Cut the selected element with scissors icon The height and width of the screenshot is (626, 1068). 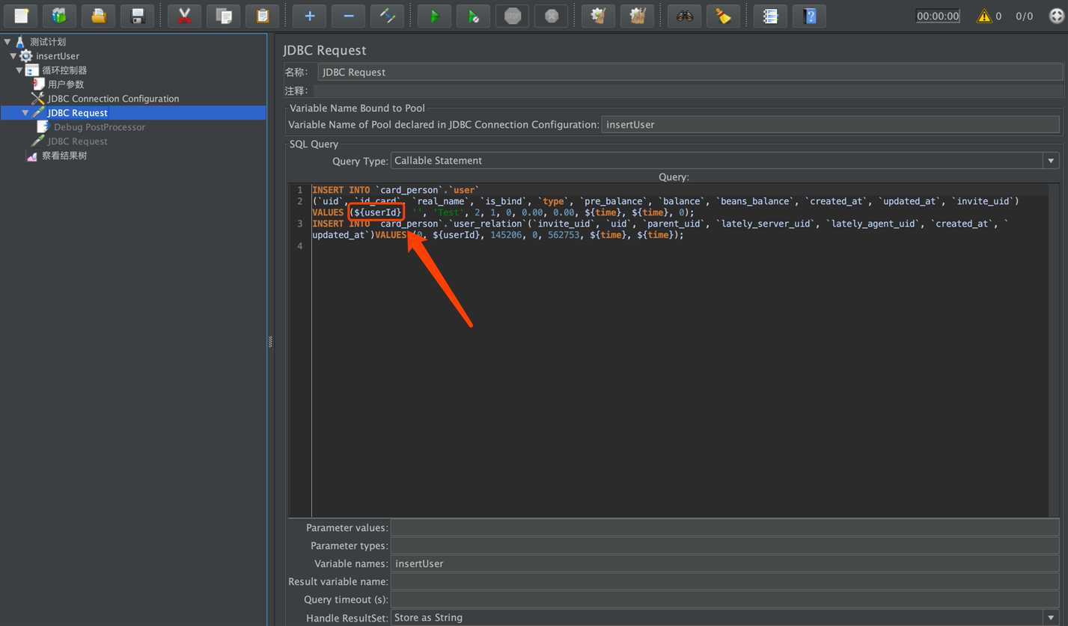(184, 16)
